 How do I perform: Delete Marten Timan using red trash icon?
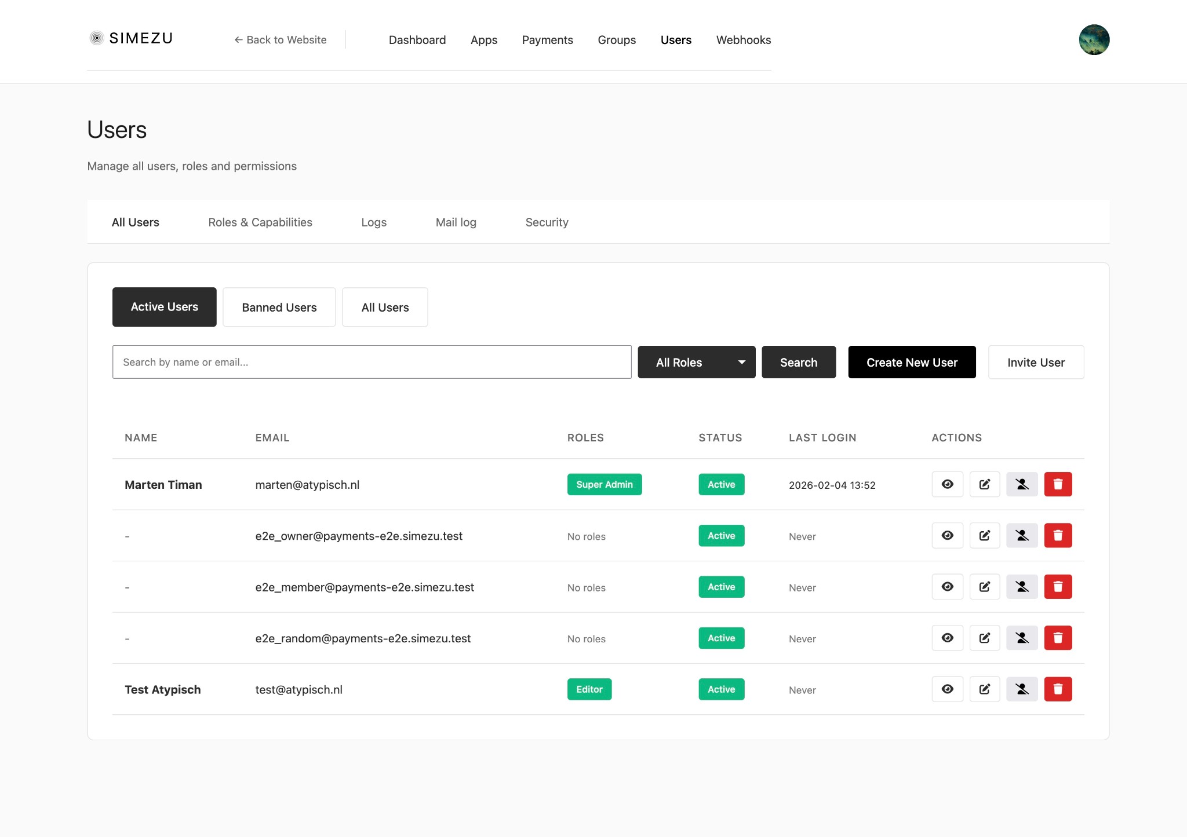[1058, 484]
